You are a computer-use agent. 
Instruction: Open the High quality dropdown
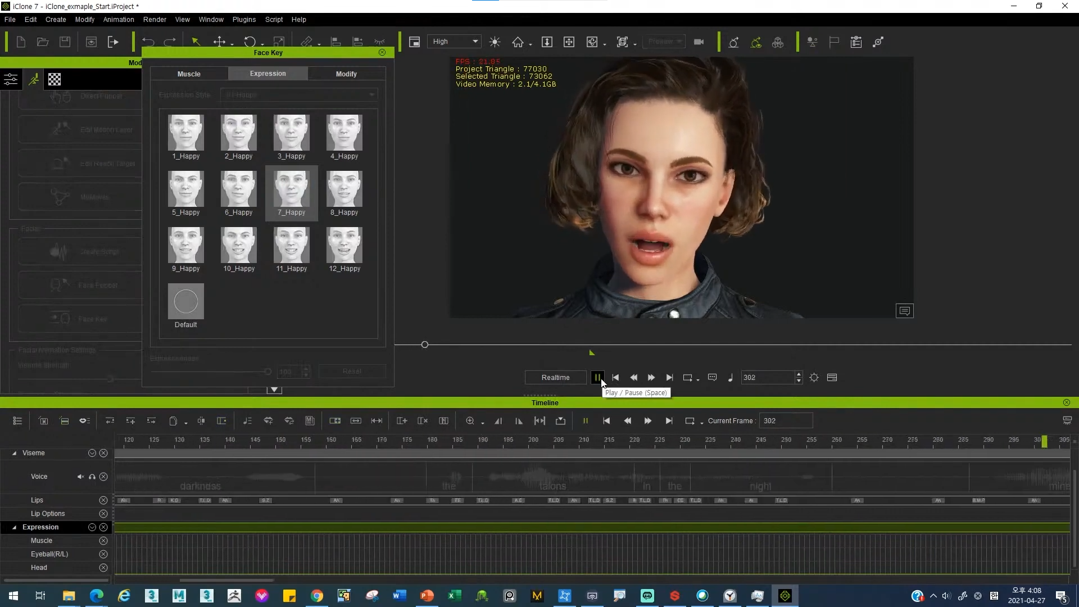point(455,42)
